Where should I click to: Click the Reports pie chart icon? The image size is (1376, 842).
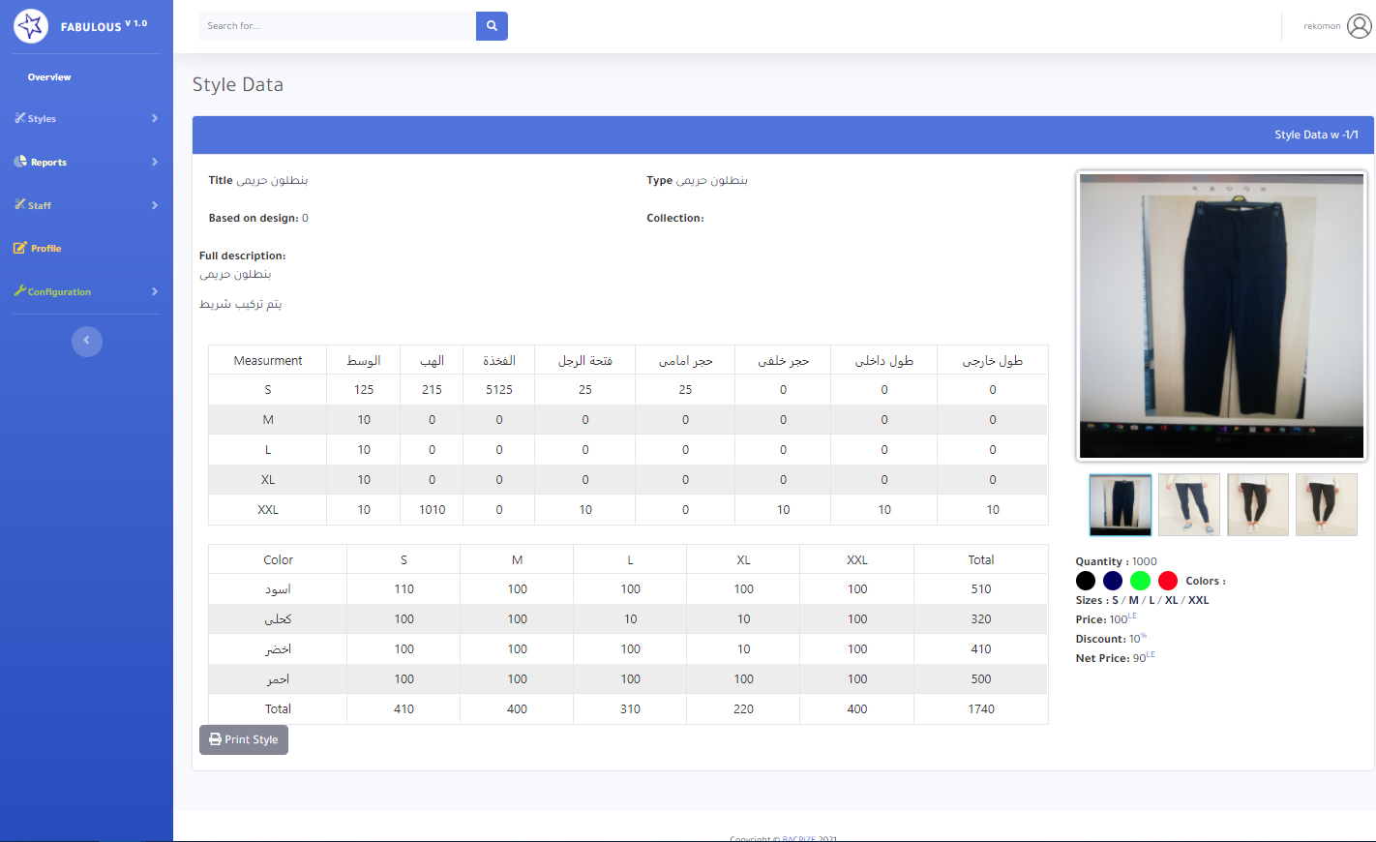coord(20,162)
